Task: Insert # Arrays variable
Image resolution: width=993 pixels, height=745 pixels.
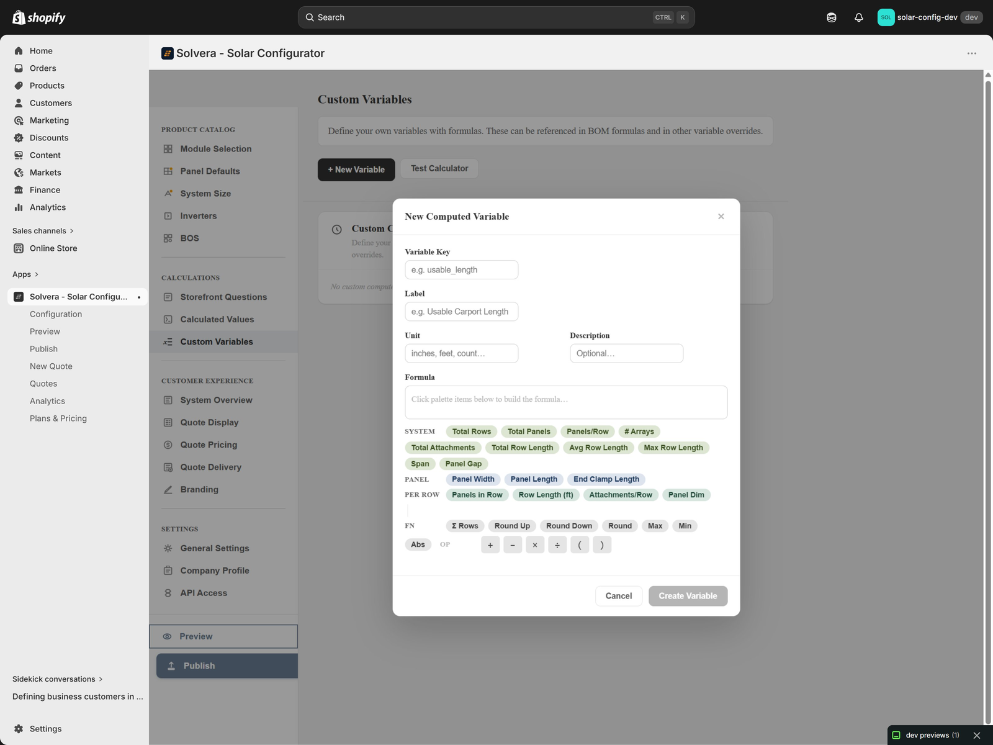Action: coord(639,431)
